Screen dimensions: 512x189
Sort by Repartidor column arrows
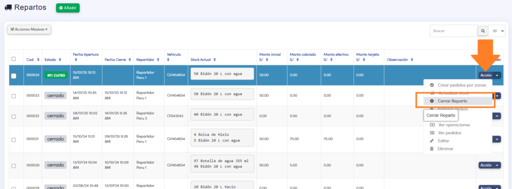coord(157,60)
